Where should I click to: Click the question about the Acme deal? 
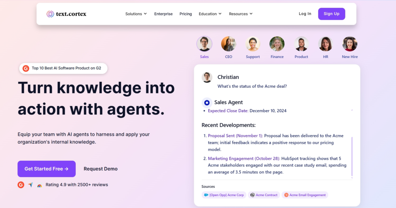click(252, 86)
